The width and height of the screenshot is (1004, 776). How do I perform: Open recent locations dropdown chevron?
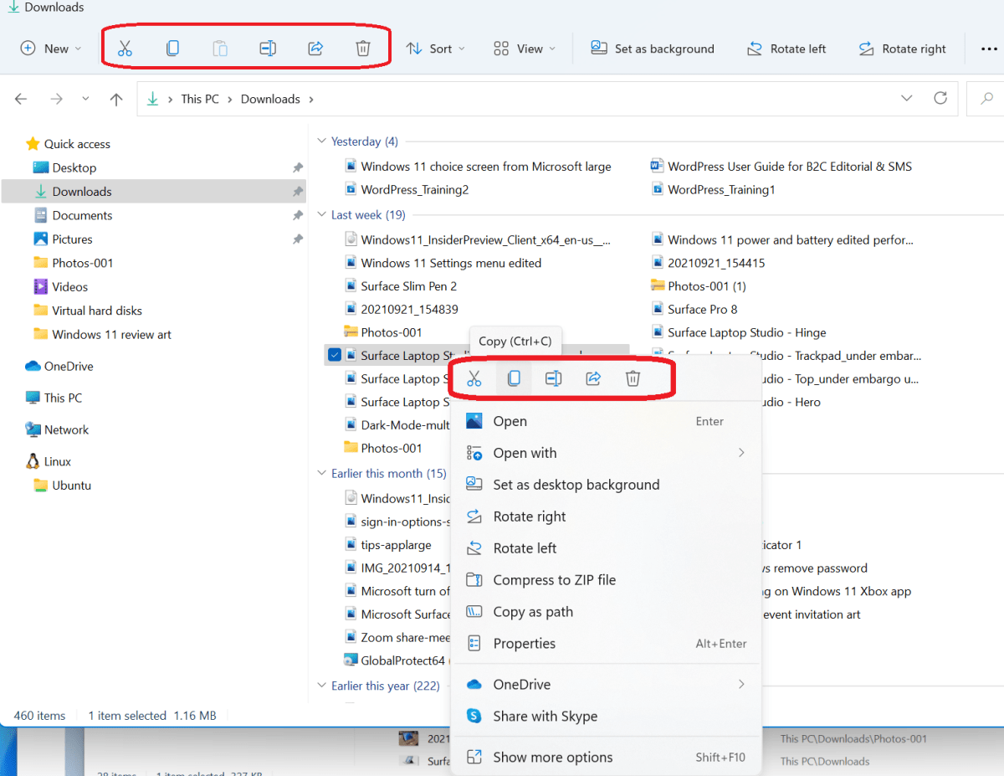point(85,99)
